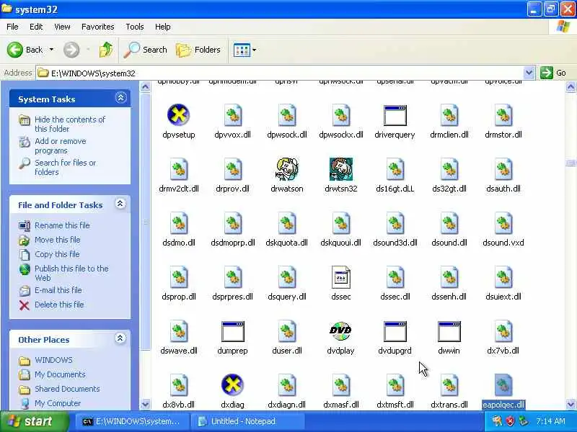Viewport: 577px width, 432px height.
Task: Open the File menu
Action: [x=12, y=27]
